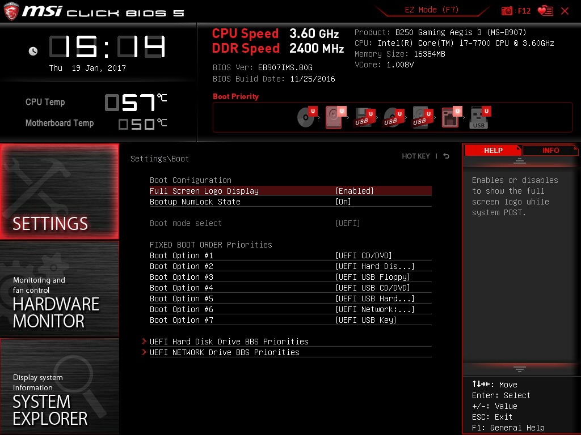Change Boot Option #3 UEFI USB Floppy value
Screen dimensions: 581x435
(372, 276)
